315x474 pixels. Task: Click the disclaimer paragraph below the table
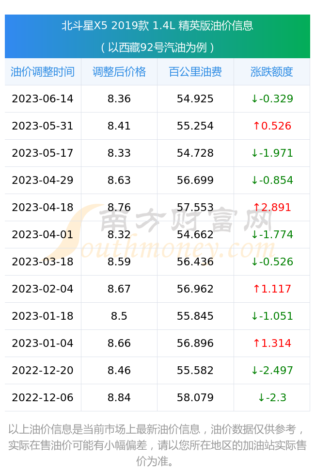(157, 445)
